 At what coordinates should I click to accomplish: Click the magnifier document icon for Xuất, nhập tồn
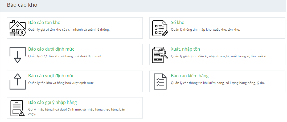[160, 55]
